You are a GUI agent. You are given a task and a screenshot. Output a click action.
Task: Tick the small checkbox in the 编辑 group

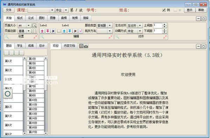coord(59,31)
